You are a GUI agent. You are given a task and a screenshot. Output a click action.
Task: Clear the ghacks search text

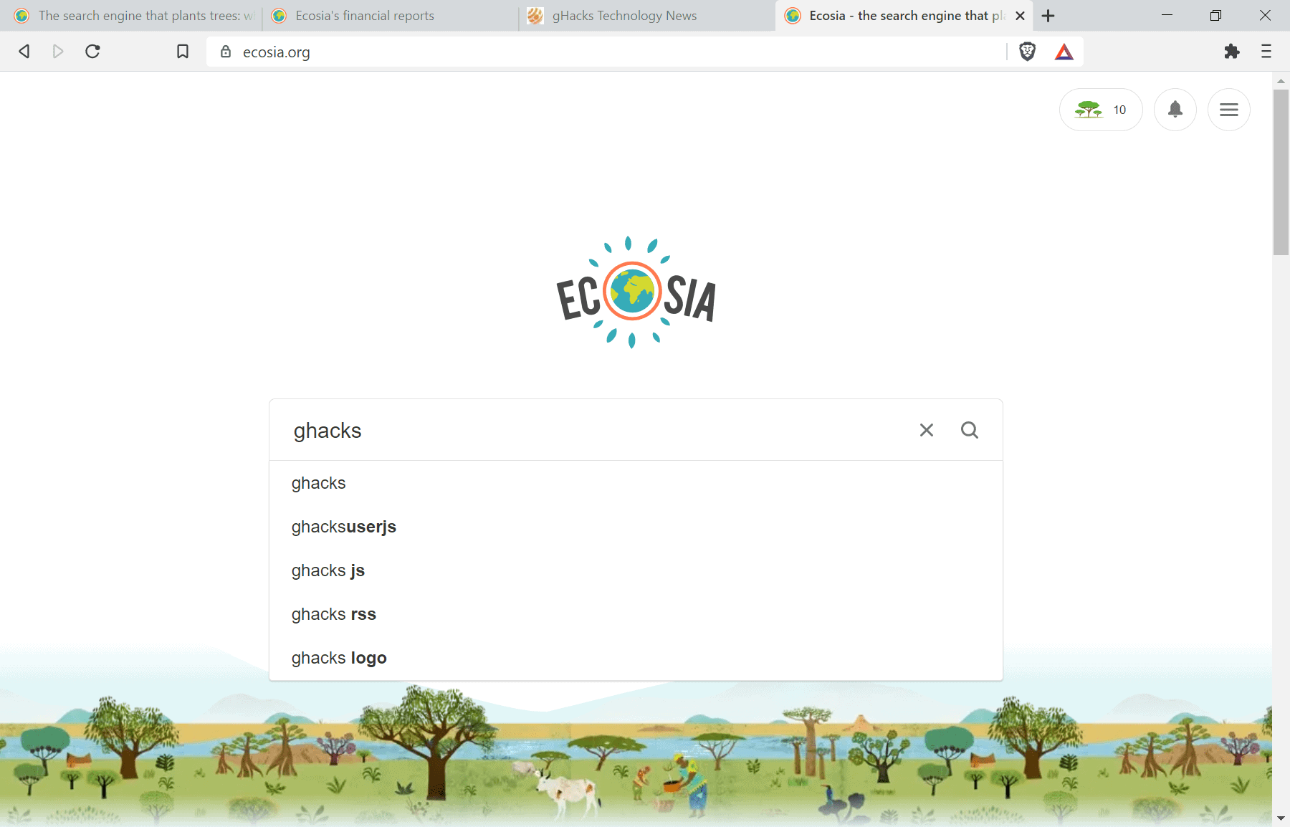927,430
